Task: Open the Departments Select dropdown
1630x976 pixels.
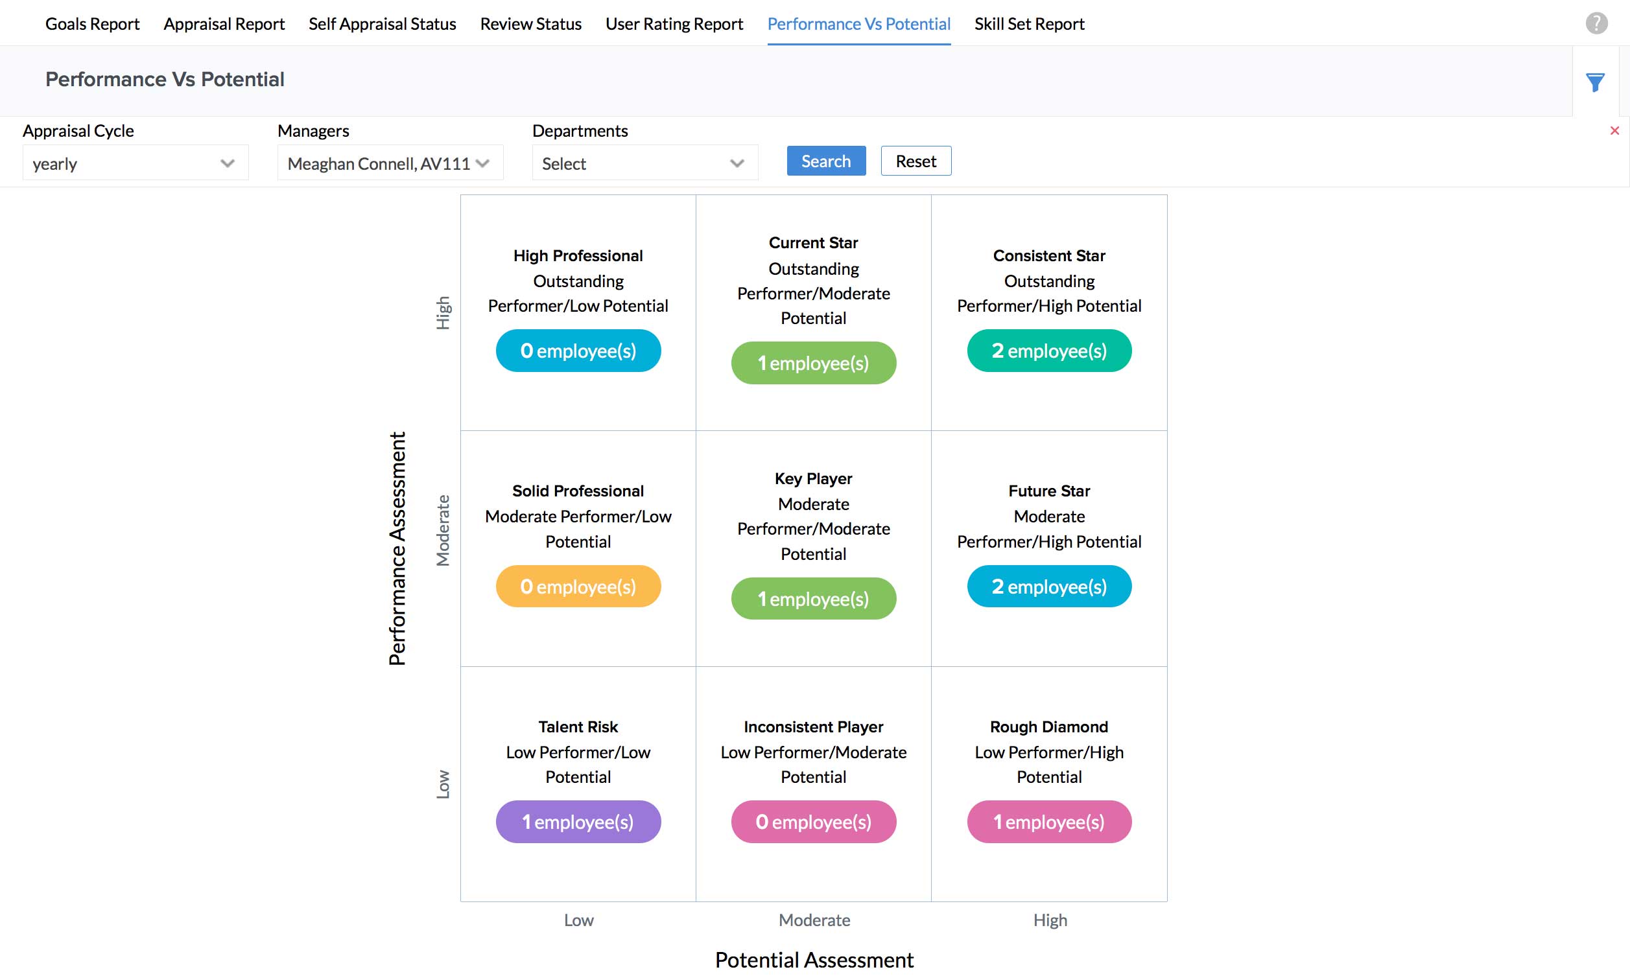Action: (x=644, y=163)
